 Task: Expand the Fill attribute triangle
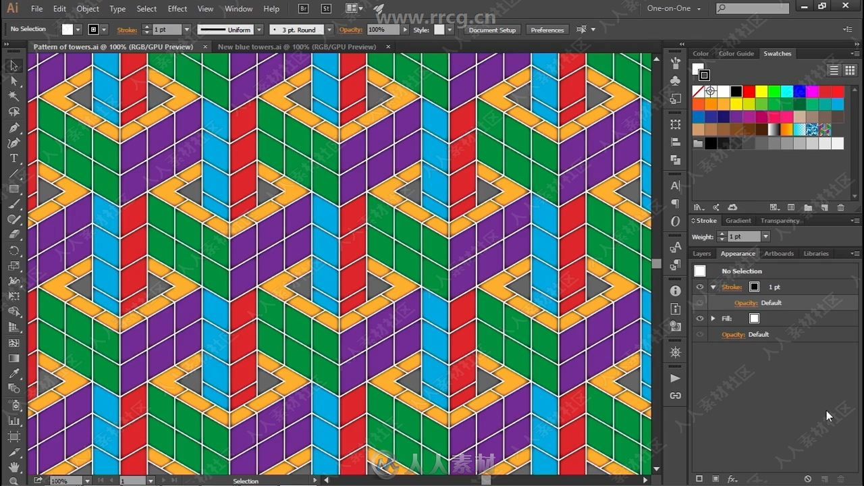[713, 319]
